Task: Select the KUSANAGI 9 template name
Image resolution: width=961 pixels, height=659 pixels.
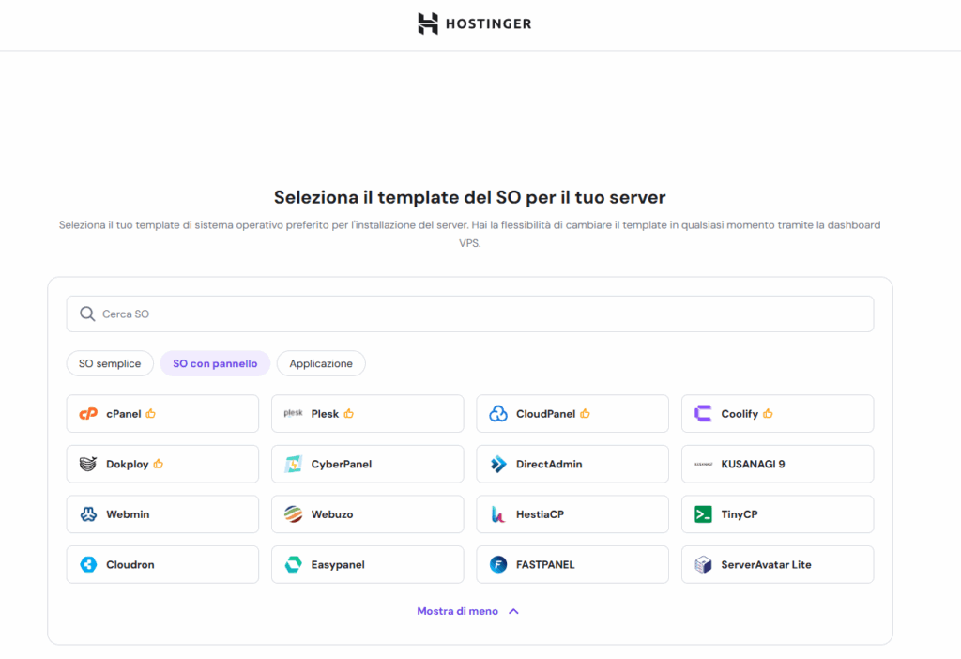Action: pos(754,464)
